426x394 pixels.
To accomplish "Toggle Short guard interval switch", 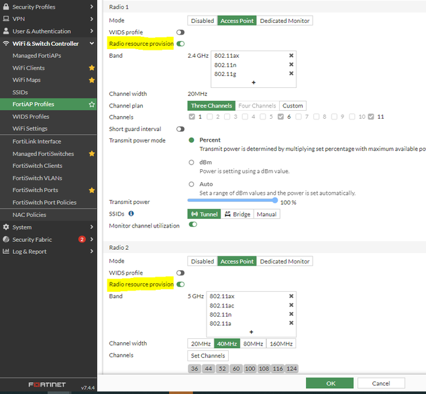I will [180, 129].
